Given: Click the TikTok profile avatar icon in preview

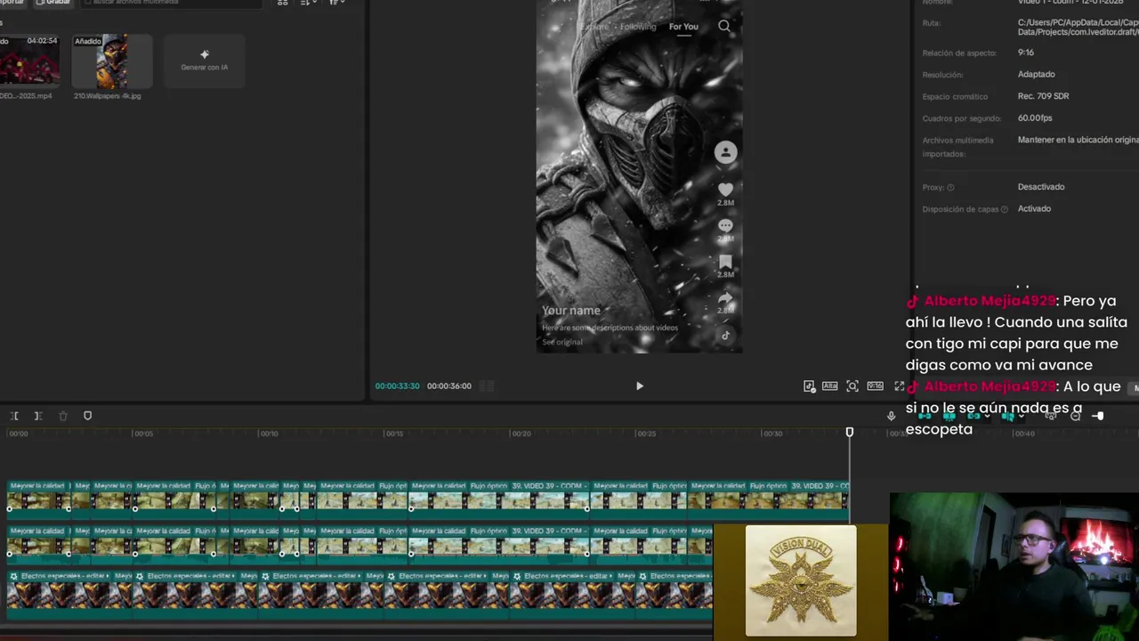Looking at the screenshot, I should coord(725,152).
